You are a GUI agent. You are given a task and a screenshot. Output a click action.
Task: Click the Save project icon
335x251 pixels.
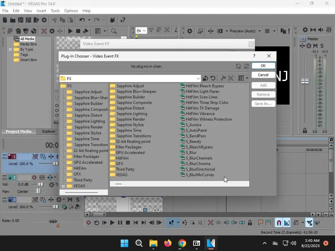click(21, 20)
